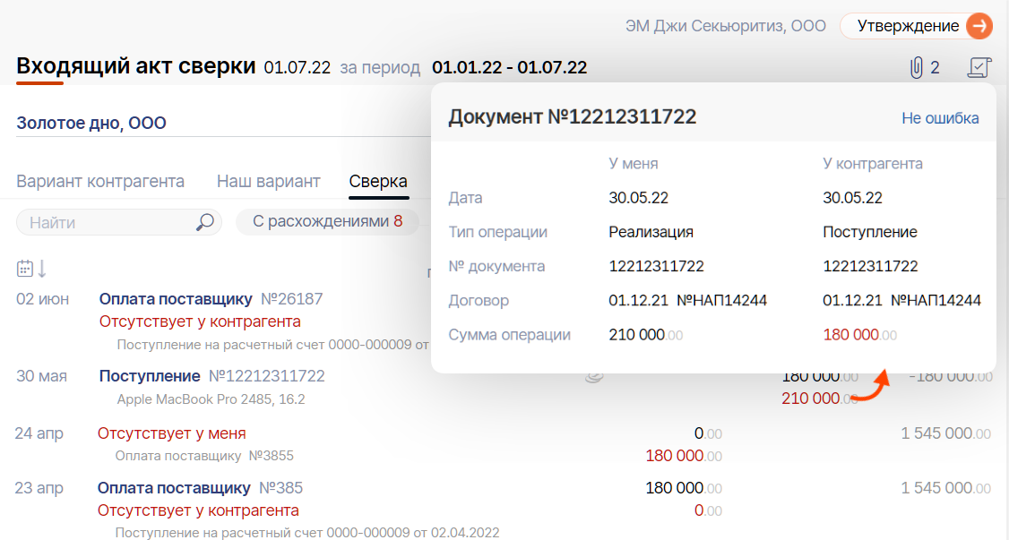Open attachments via the paperclip icon
The height and width of the screenshot is (540, 1009).
click(916, 67)
